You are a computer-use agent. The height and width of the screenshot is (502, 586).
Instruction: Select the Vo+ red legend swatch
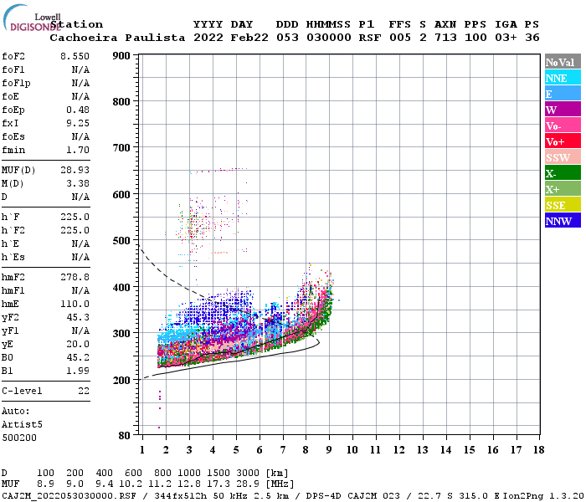coord(563,141)
